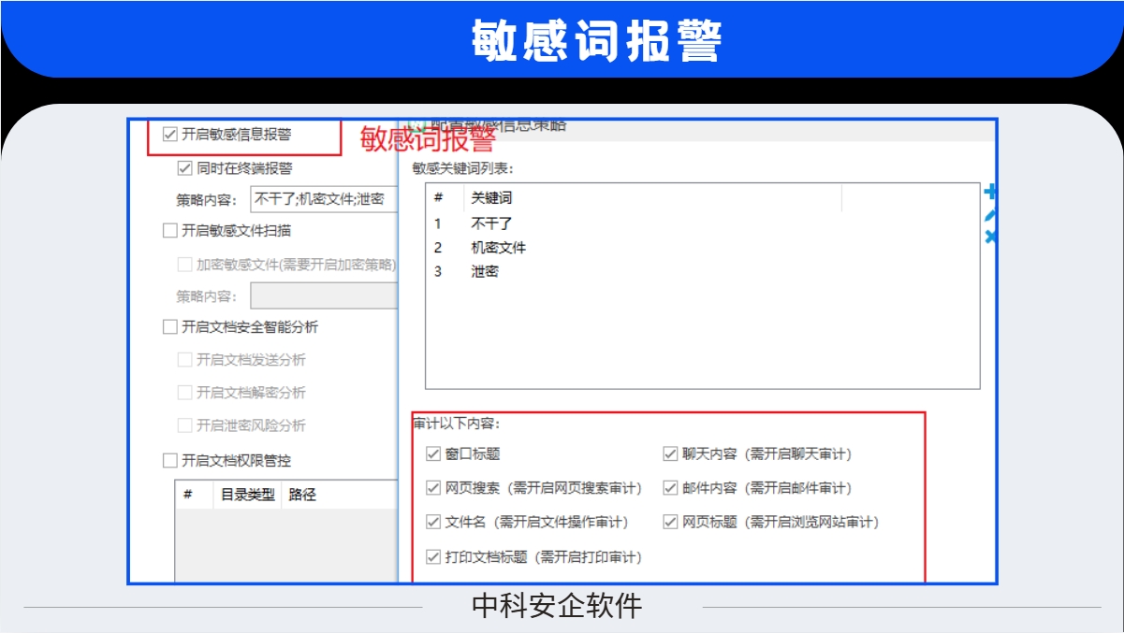
Task: Check 开启文档权限管控 option
Action: point(170,460)
